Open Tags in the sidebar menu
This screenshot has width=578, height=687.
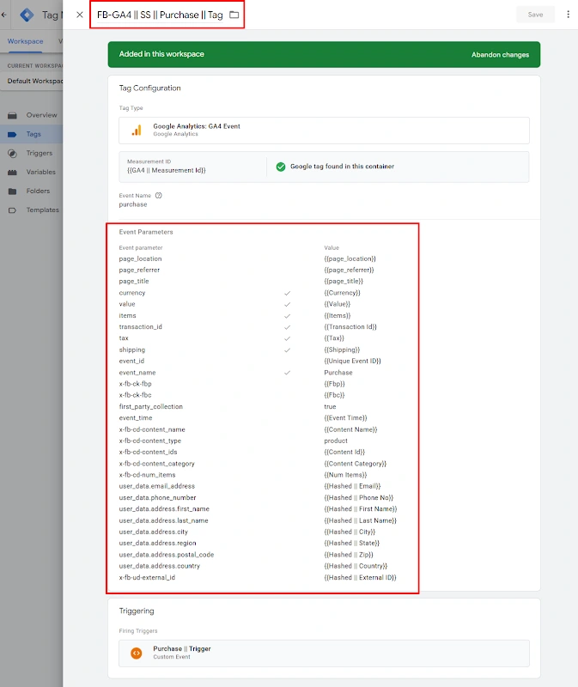click(33, 134)
